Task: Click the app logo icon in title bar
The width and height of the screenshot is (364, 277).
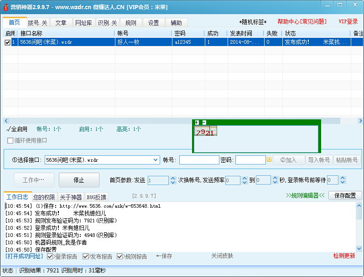Action: pos(5,7)
